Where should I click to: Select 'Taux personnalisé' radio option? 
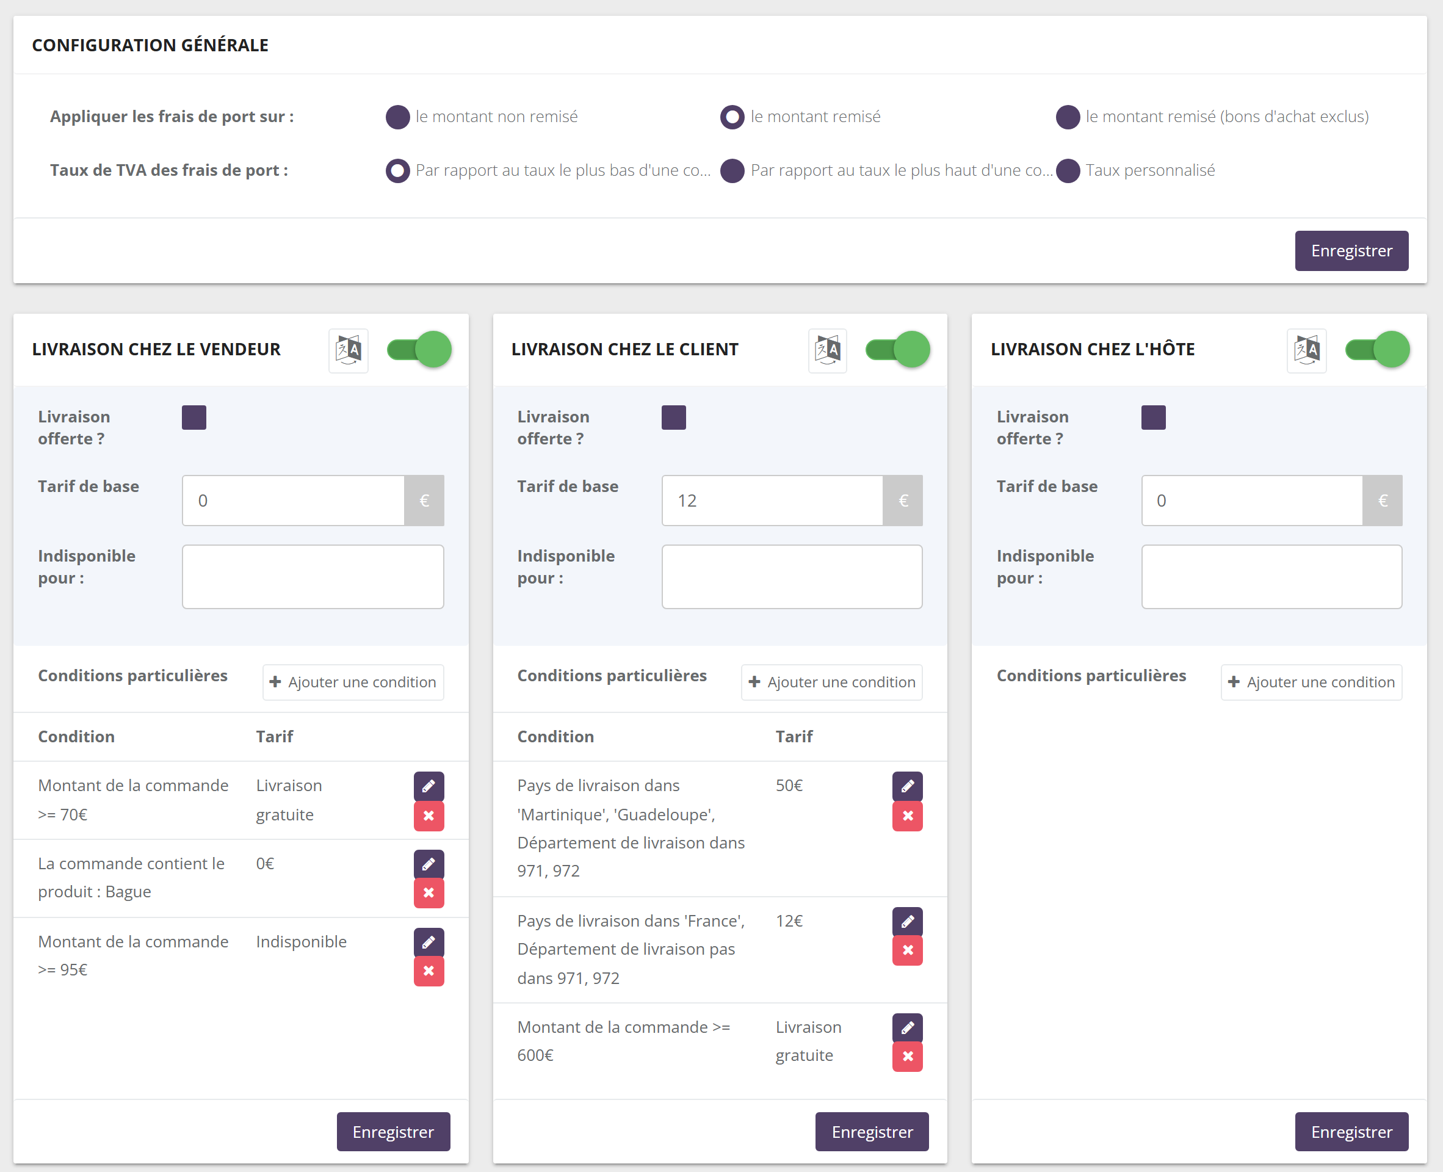pyautogui.click(x=1068, y=171)
